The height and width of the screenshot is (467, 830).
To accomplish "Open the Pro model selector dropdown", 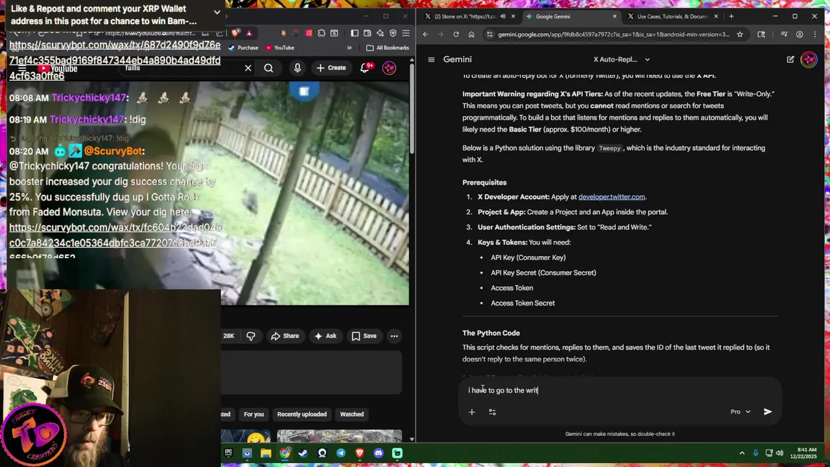I will tap(741, 411).
